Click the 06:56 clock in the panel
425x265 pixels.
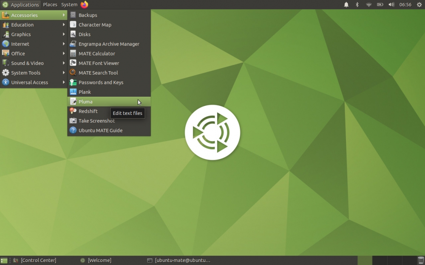pos(405,5)
